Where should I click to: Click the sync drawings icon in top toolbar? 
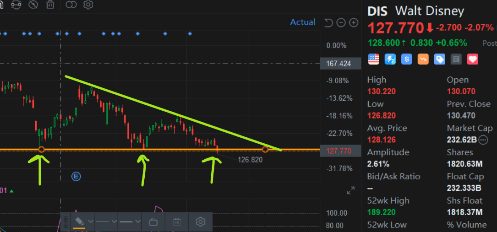click(16, 5)
